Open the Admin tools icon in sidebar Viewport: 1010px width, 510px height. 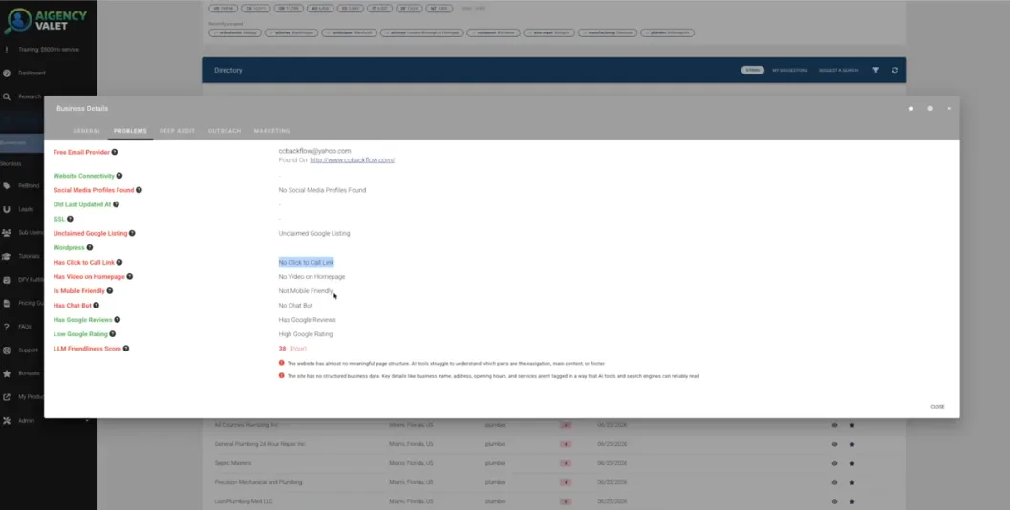tap(7, 420)
